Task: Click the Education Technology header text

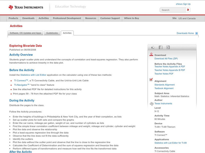Action: click(x=70, y=7)
